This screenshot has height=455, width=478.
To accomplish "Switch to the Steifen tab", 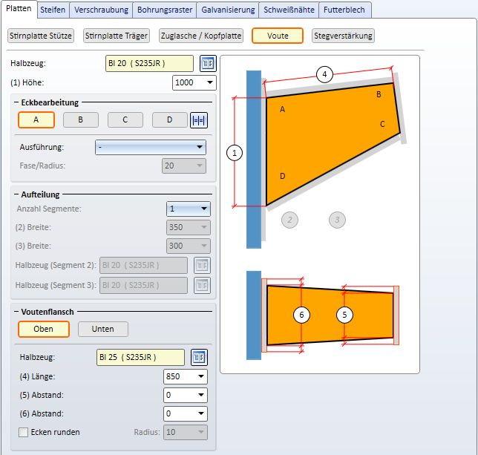I will click(53, 10).
